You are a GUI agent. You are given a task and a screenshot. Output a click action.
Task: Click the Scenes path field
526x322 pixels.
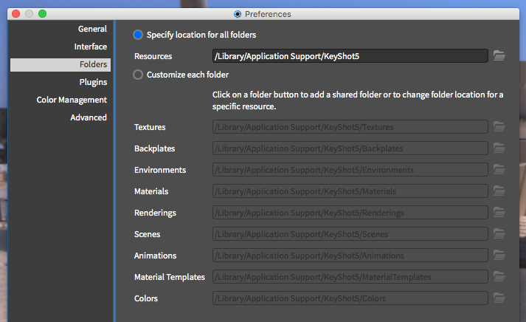point(350,234)
